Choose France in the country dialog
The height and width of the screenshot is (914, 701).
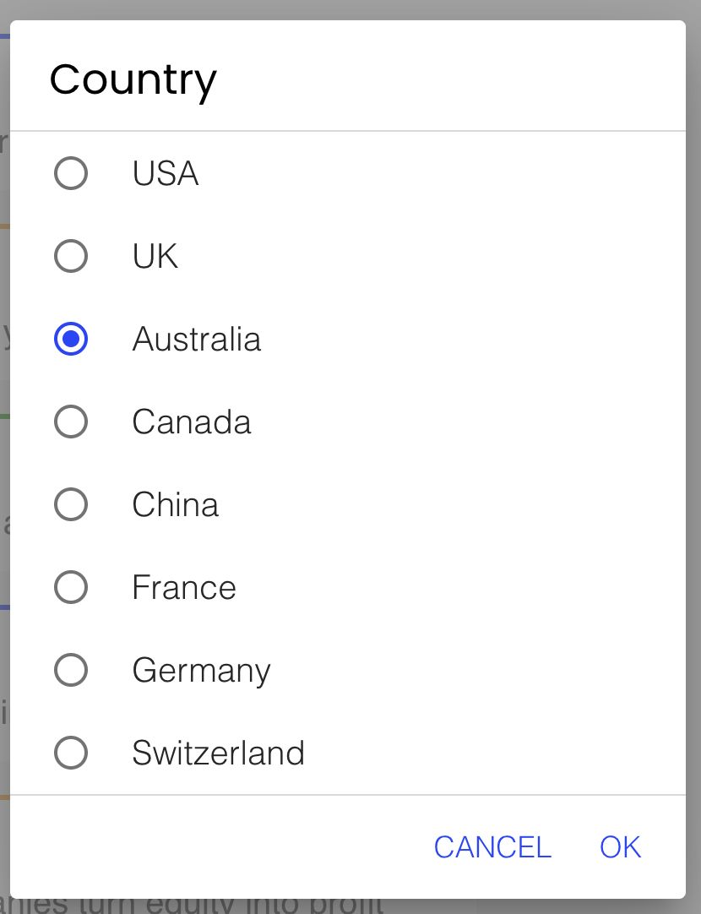[71, 587]
